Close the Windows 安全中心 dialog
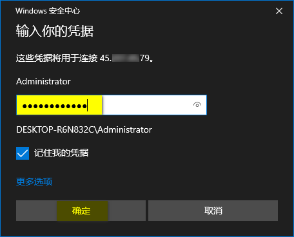The width and height of the screenshot is (294, 237). pos(279,11)
